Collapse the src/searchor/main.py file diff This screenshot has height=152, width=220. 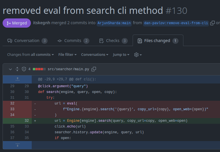tap(10, 69)
